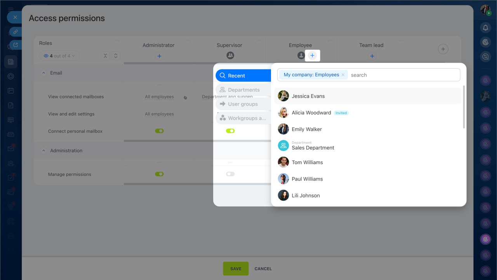Toggle Manage permissions for Administrator
Screen dimensions: 497x280
(x=159, y=174)
